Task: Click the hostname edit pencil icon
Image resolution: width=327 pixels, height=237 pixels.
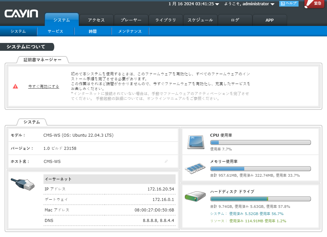Action: 166,161
